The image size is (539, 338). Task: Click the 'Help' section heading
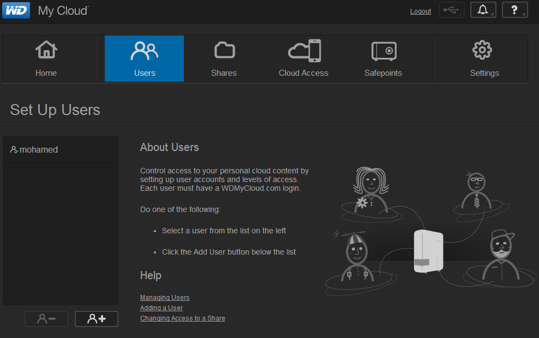click(151, 275)
